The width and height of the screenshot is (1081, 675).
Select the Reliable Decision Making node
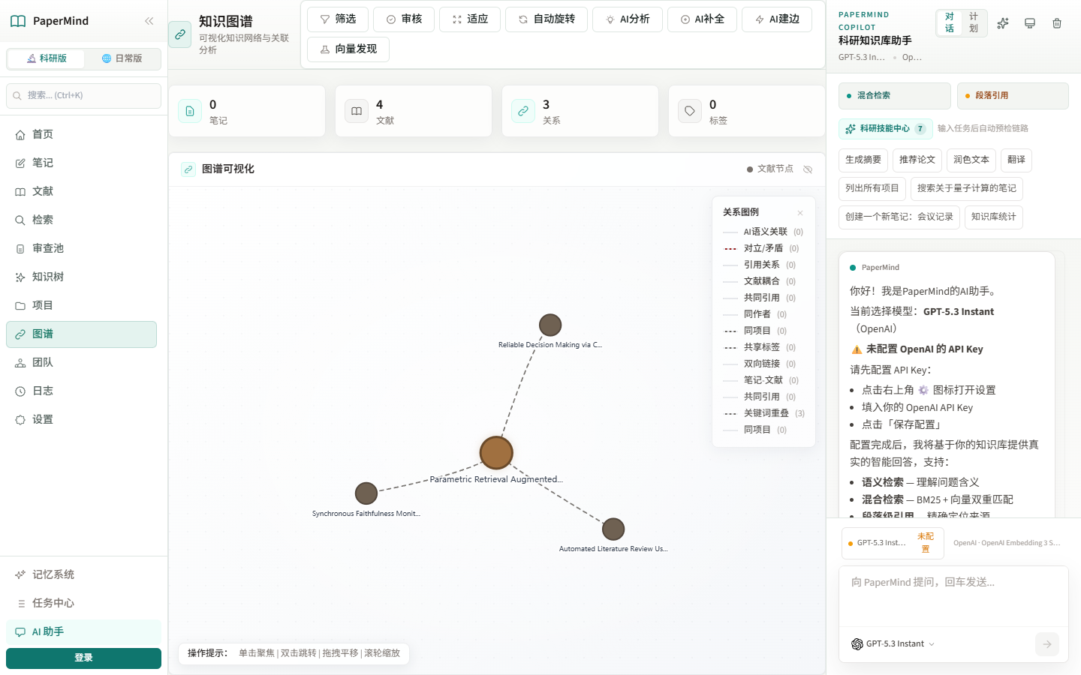tap(550, 325)
